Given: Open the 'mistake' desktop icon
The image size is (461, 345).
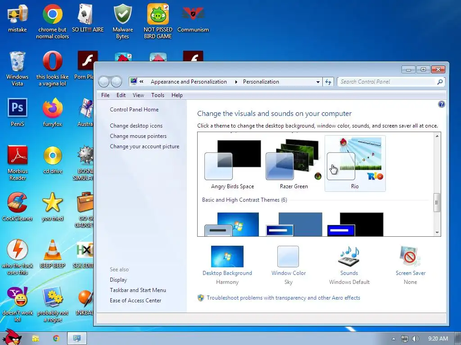Looking at the screenshot, I should (x=18, y=18).
